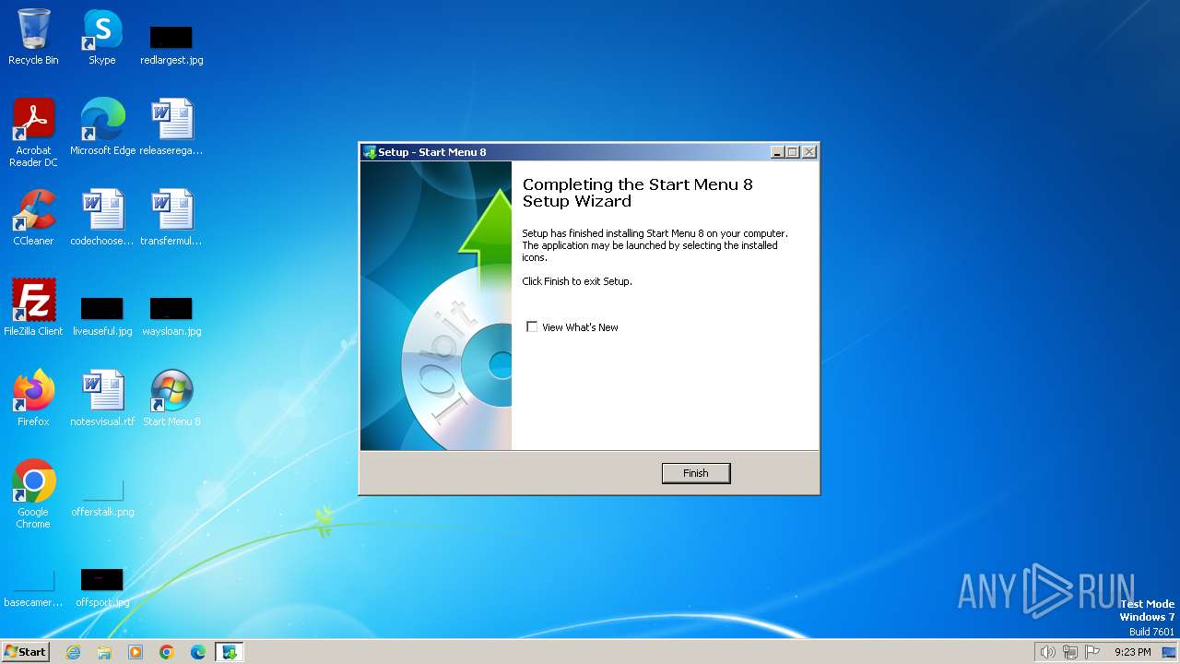Screen dimensions: 1180x664
Task: Enable the View What's New checkbox
Action: (x=532, y=326)
